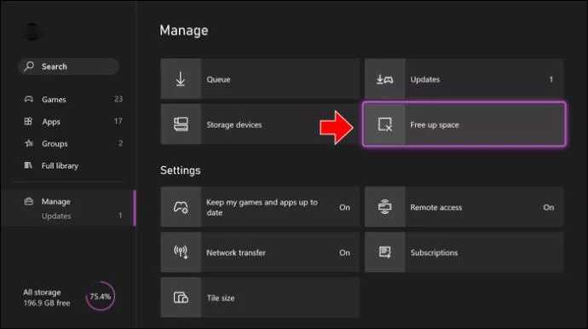The height and width of the screenshot is (329, 588).
Task: Click the Full library books icon
Action: coord(28,165)
